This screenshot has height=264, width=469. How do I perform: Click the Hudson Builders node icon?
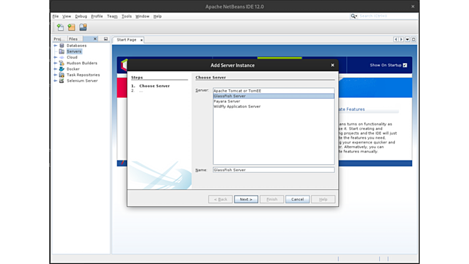[62, 63]
